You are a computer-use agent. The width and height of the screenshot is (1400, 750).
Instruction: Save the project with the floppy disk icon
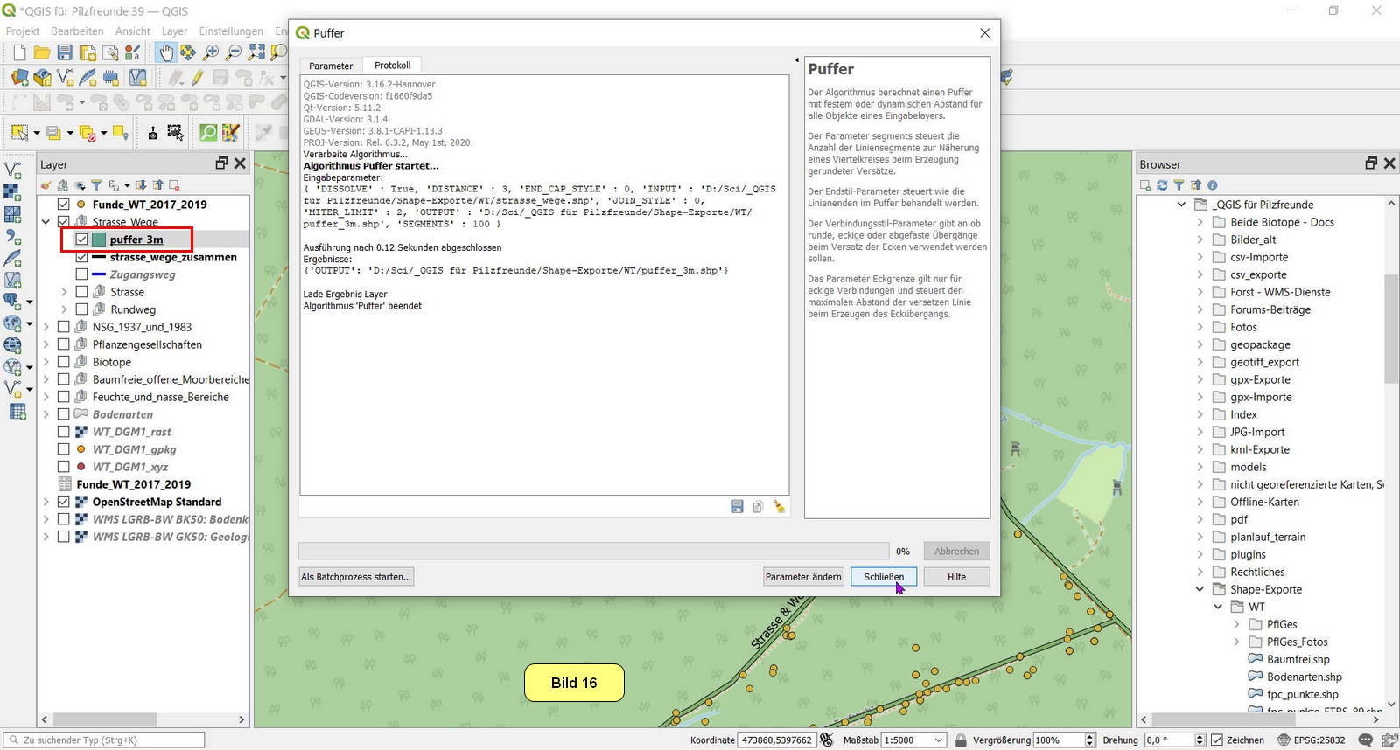(x=65, y=52)
